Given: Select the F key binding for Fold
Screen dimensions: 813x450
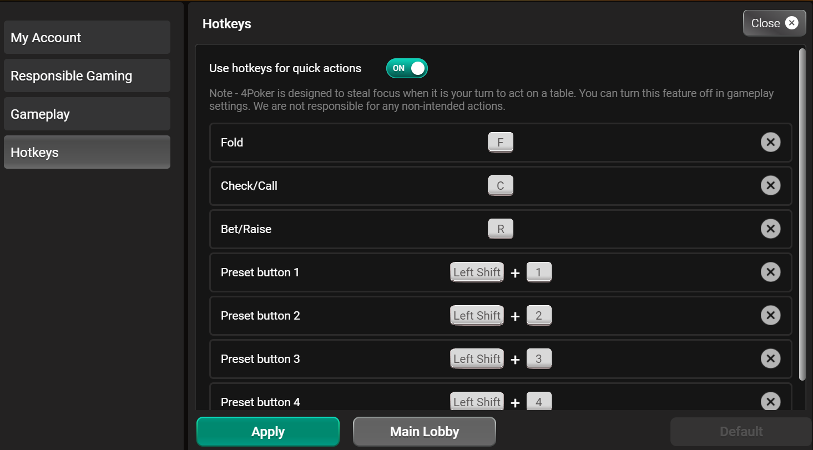Looking at the screenshot, I should [x=501, y=142].
